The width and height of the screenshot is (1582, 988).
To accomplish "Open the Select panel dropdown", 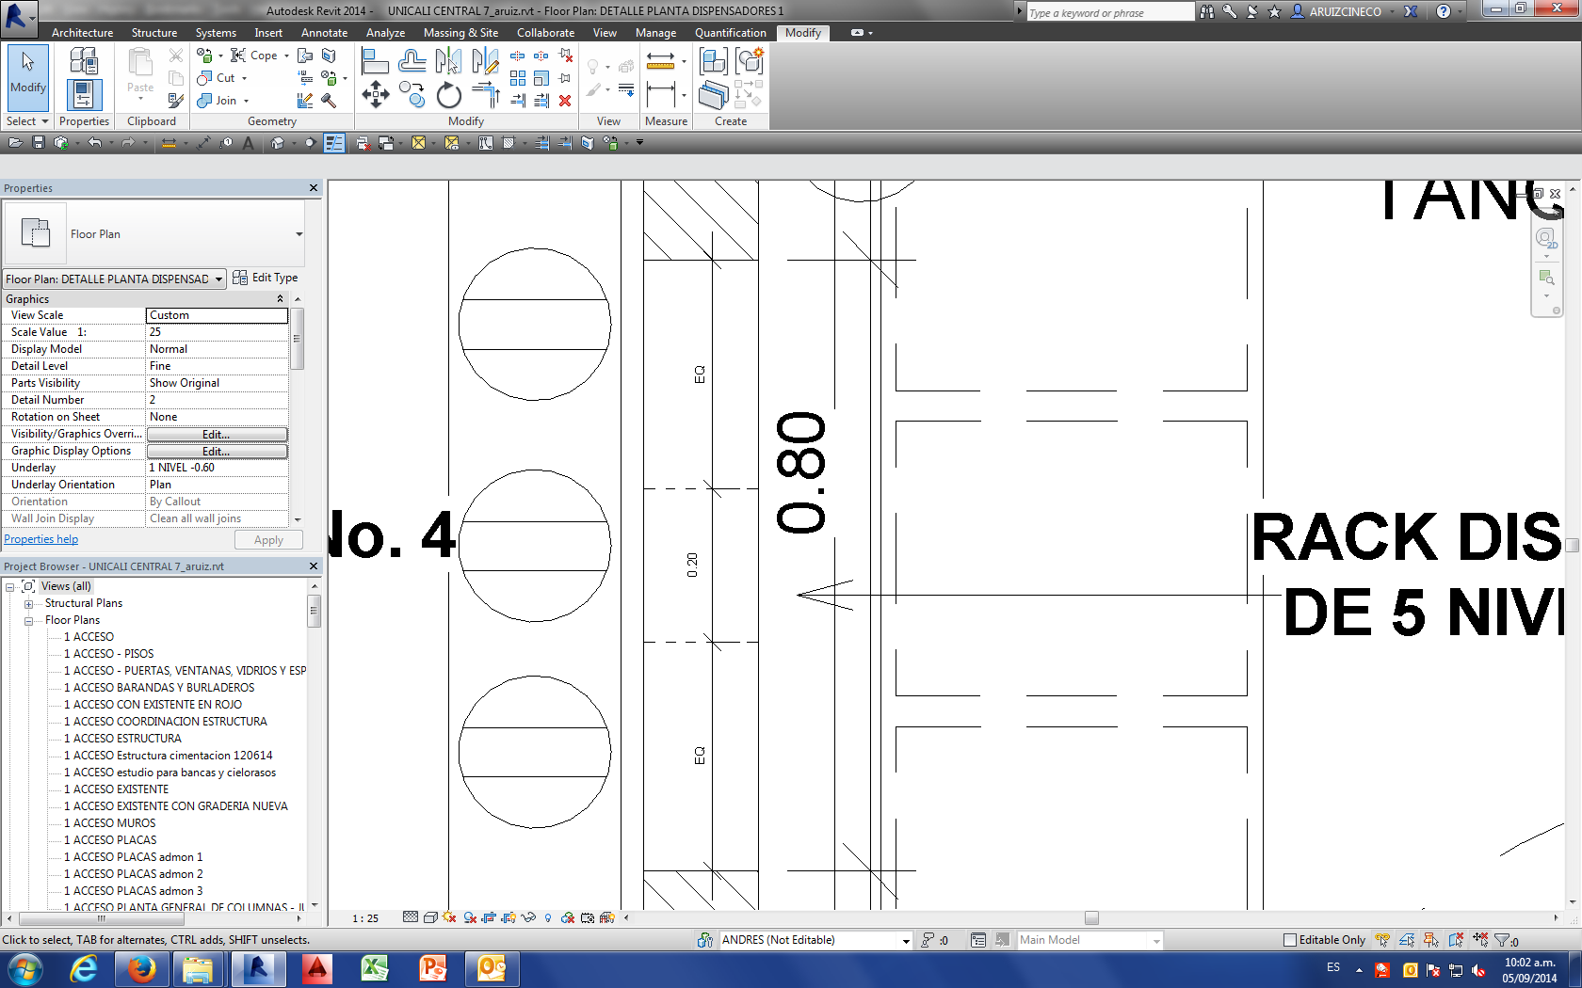I will click(x=26, y=121).
